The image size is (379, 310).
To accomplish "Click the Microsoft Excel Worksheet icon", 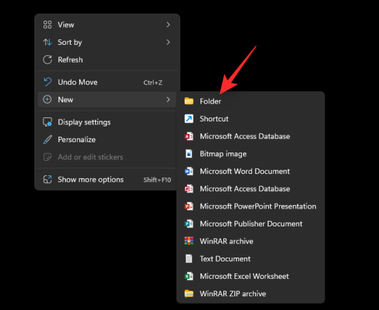I will pyautogui.click(x=189, y=276).
